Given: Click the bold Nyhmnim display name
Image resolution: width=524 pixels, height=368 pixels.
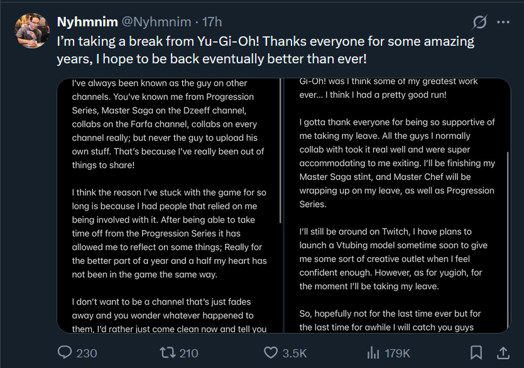Looking at the screenshot, I should pyautogui.click(x=87, y=22).
